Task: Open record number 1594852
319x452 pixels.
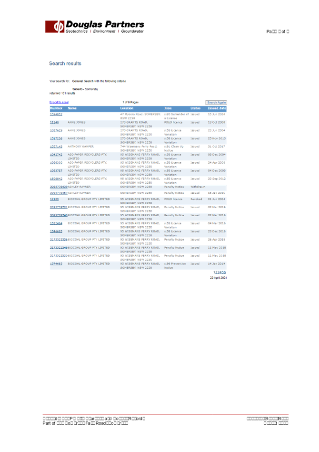Action: tap(56, 115)
